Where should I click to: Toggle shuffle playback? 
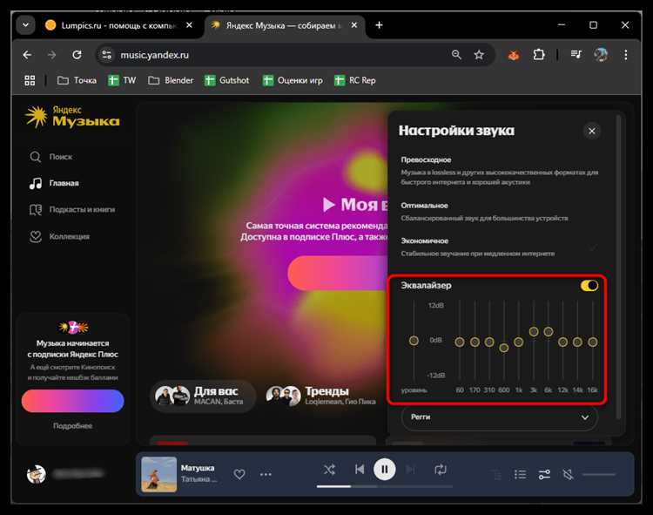329,470
